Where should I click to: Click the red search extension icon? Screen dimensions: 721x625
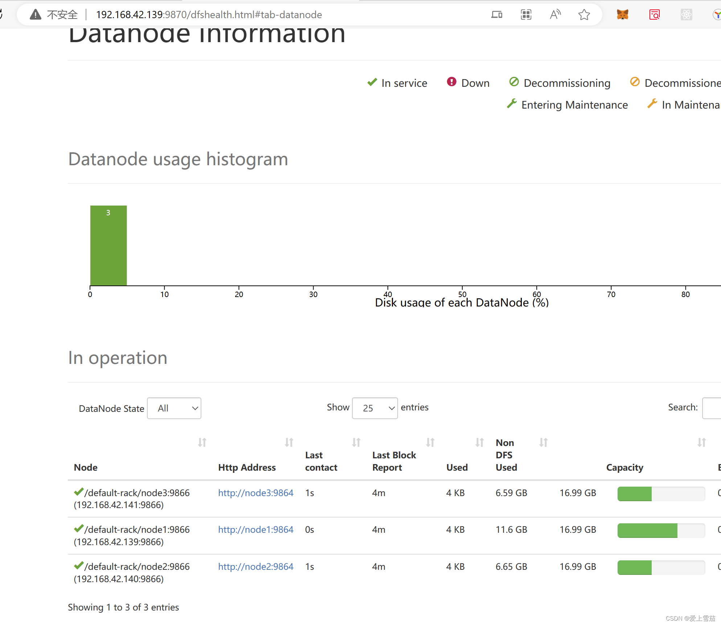point(654,15)
